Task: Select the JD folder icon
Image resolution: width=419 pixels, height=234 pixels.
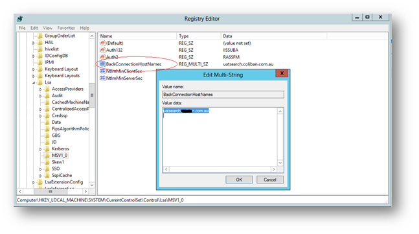Action: 47,142
